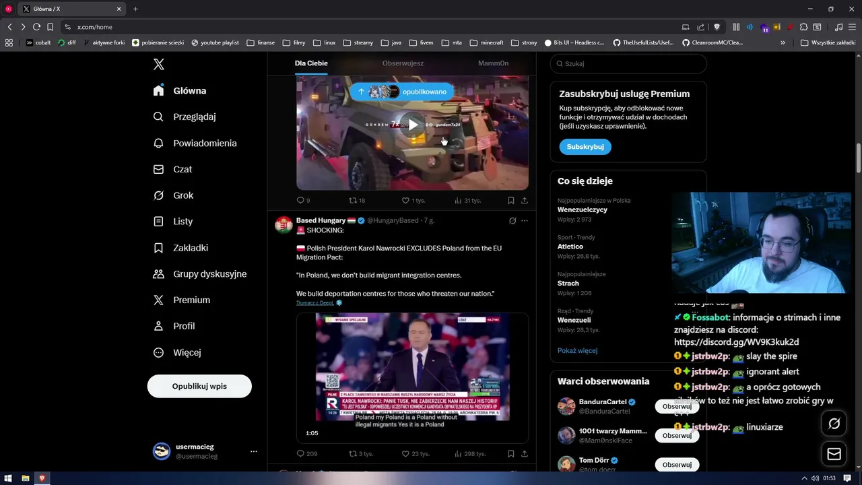The width and height of the screenshot is (862, 485).
Task: Follow Tom Dörr with Obserwuj button
Action: pos(677,464)
